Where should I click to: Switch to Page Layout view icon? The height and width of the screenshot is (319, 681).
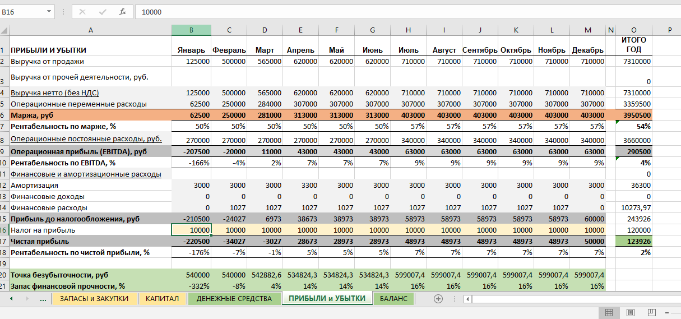(630, 312)
